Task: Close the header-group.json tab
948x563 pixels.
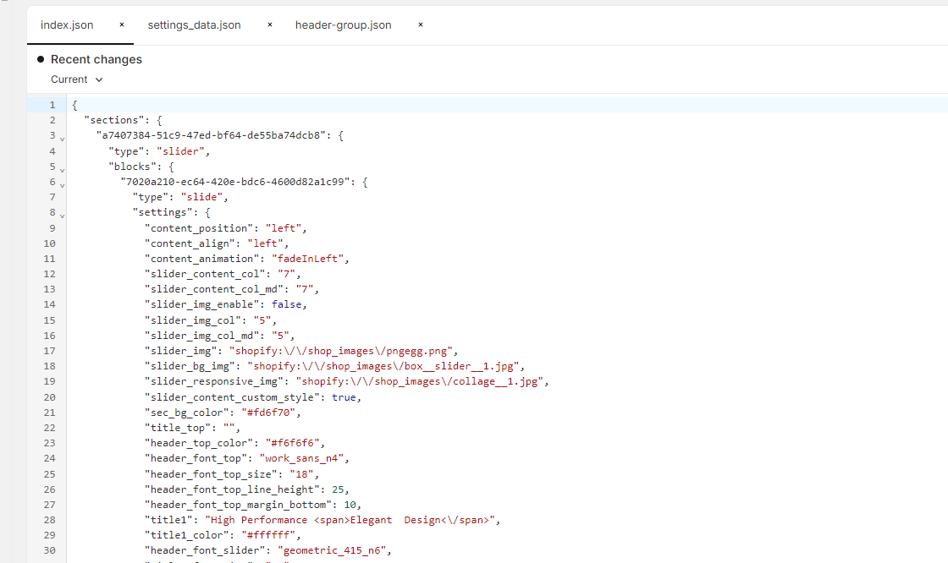Action: click(421, 25)
